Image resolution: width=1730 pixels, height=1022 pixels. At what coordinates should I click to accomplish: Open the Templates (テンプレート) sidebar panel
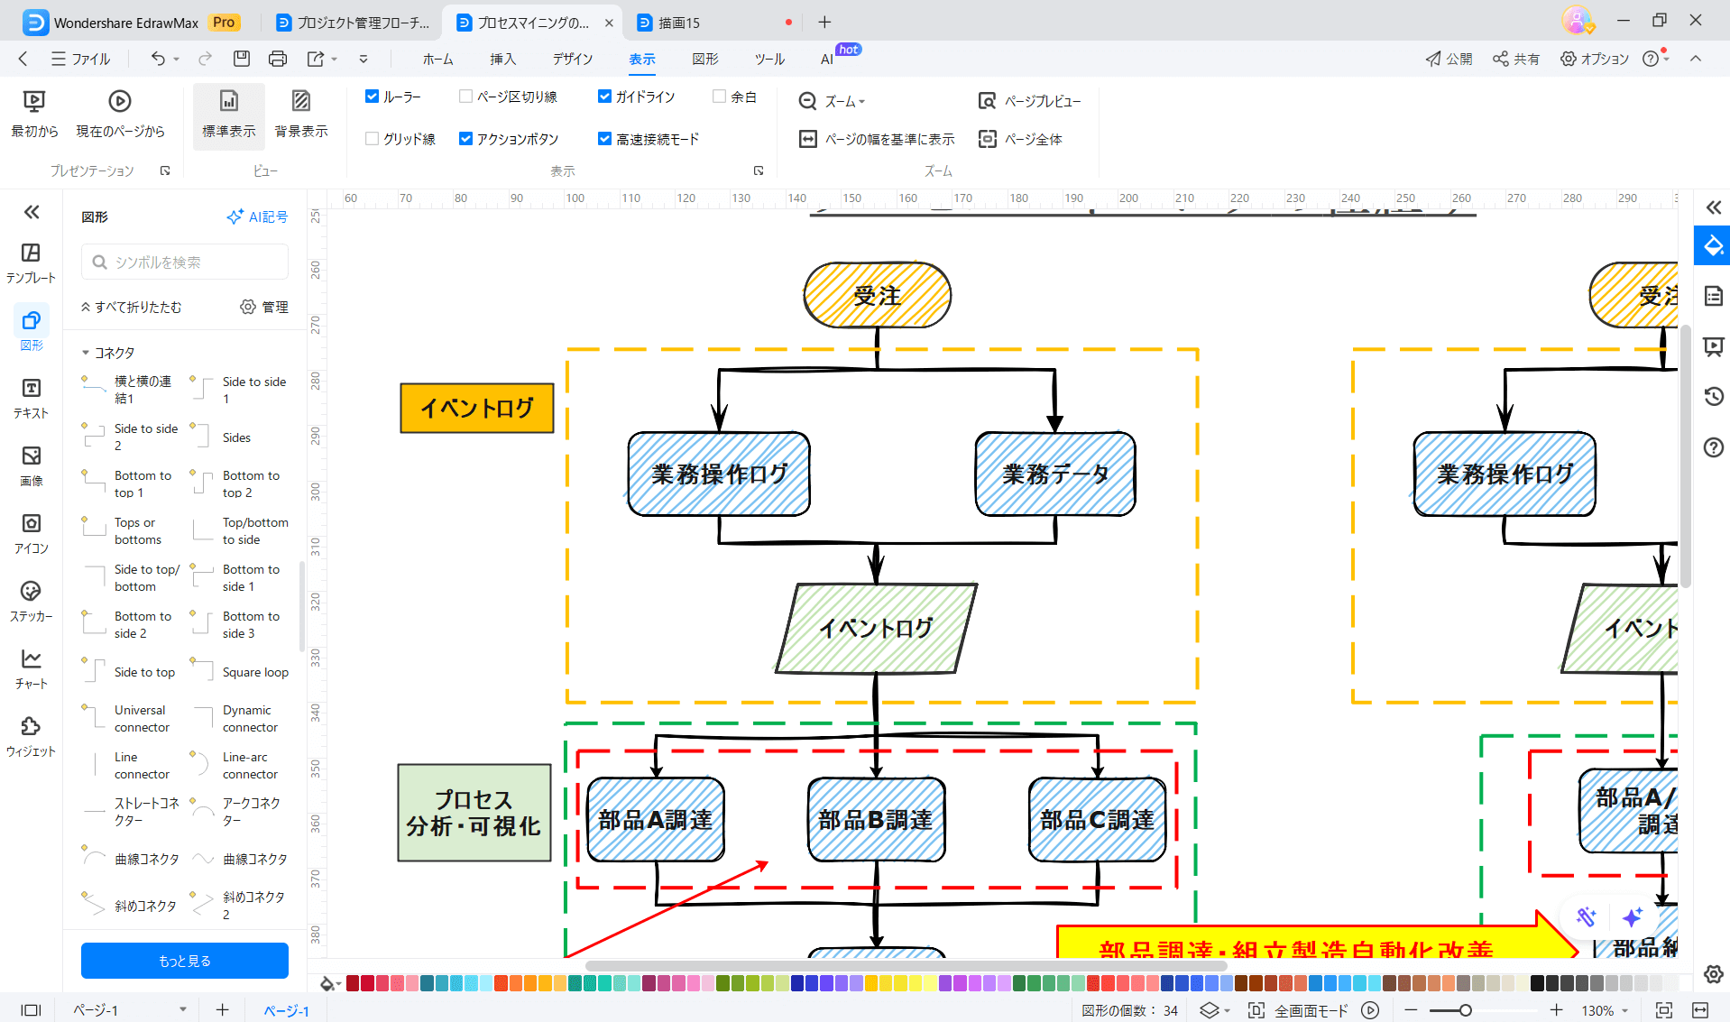[x=31, y=262]
